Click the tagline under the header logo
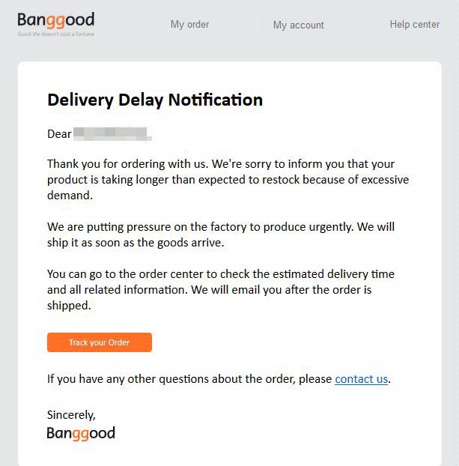This screenshot has width=459, height=466. click(56, 34)
